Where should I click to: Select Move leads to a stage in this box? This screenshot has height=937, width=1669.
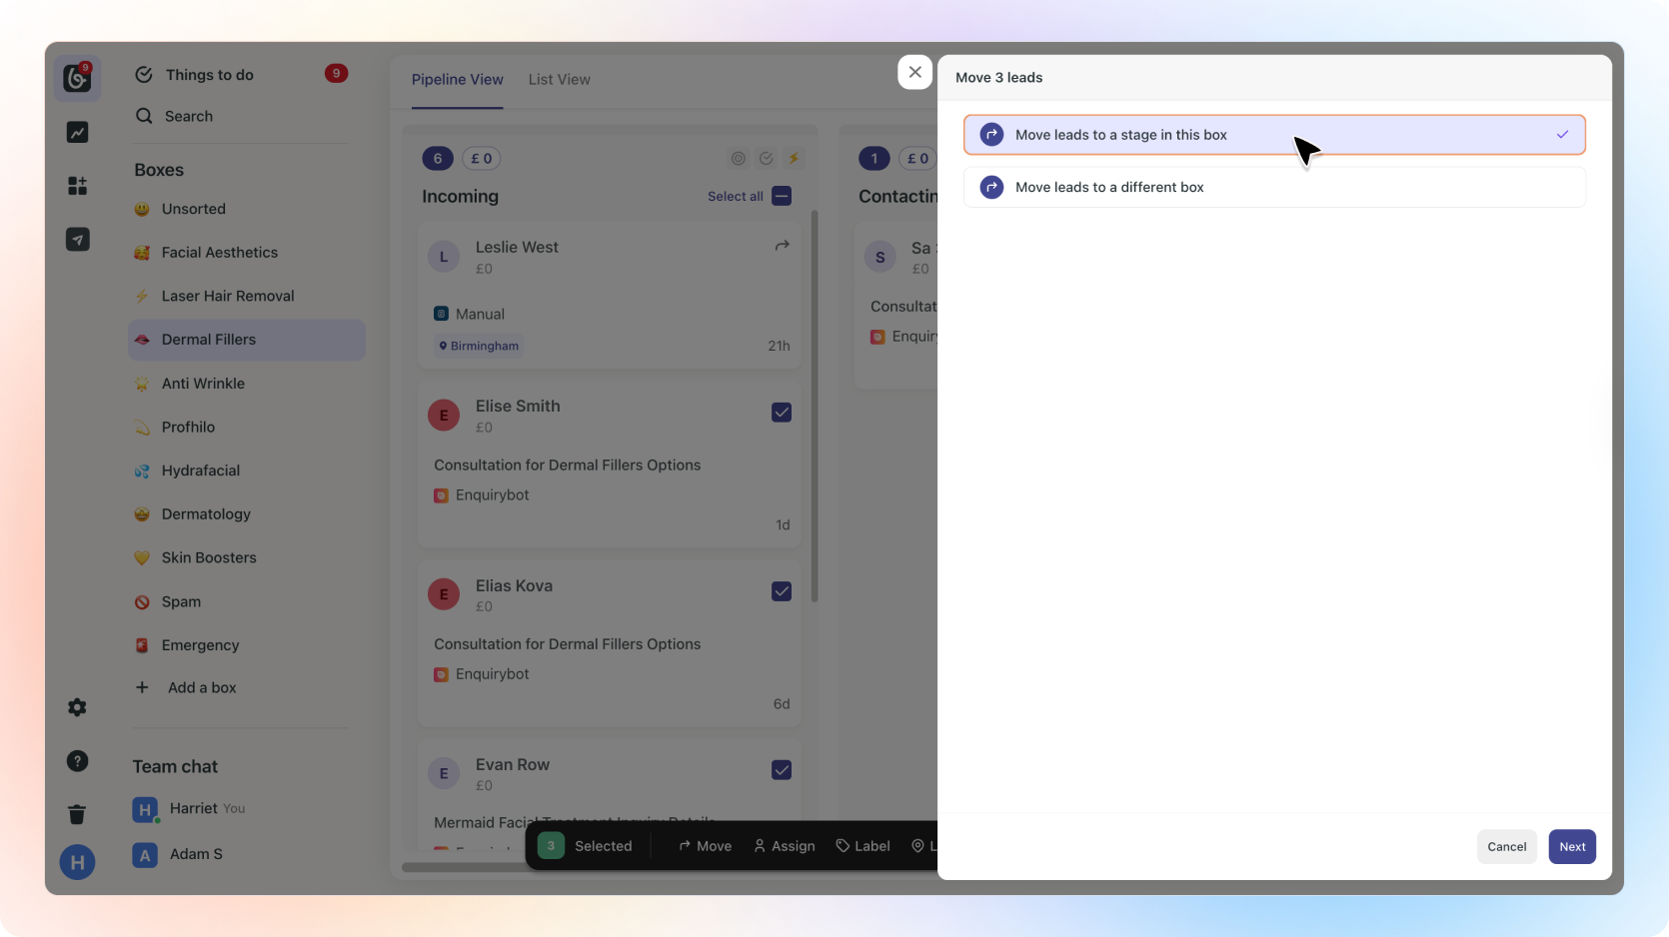coord(1274,135)
